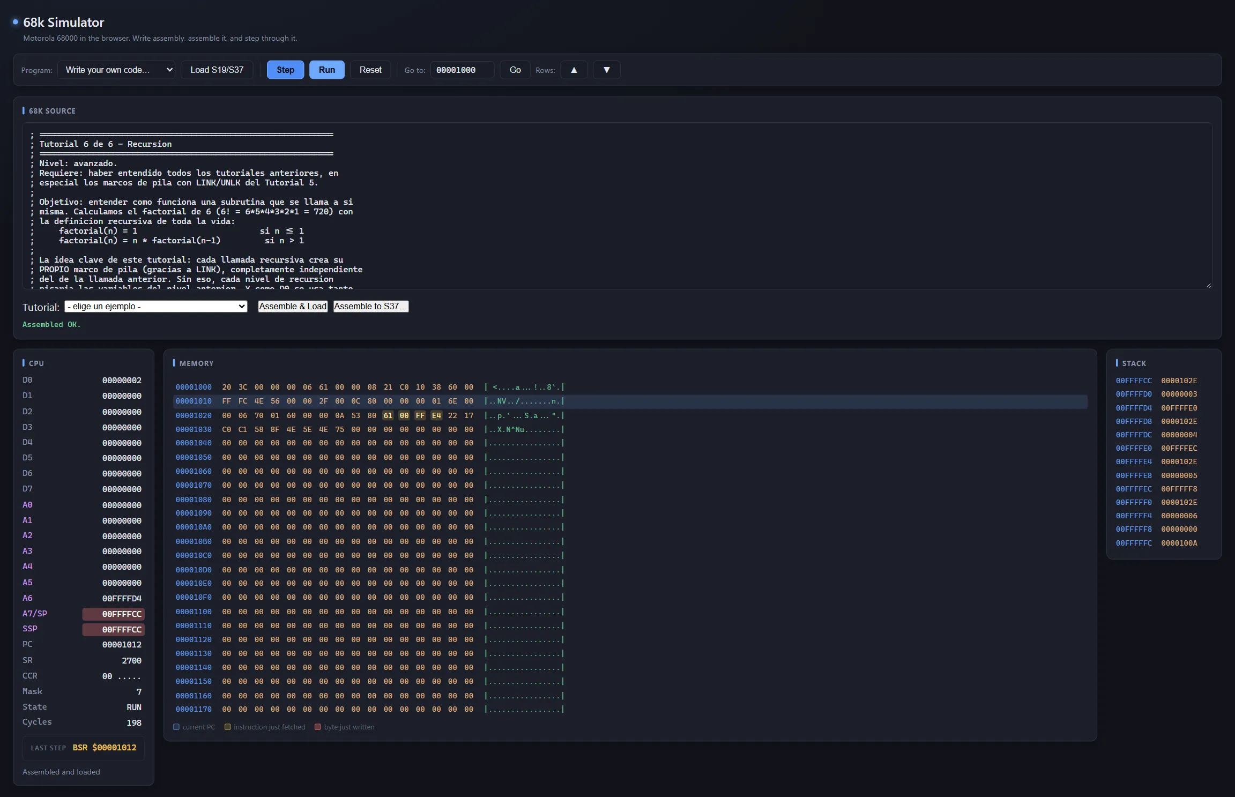Screen dimensions: 1235x797
Task: Click the STACK panel header
Action: (x=1134, y=363)
